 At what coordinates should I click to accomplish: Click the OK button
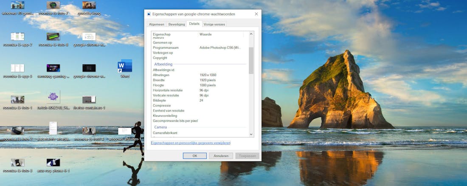(x=195, y=156)
